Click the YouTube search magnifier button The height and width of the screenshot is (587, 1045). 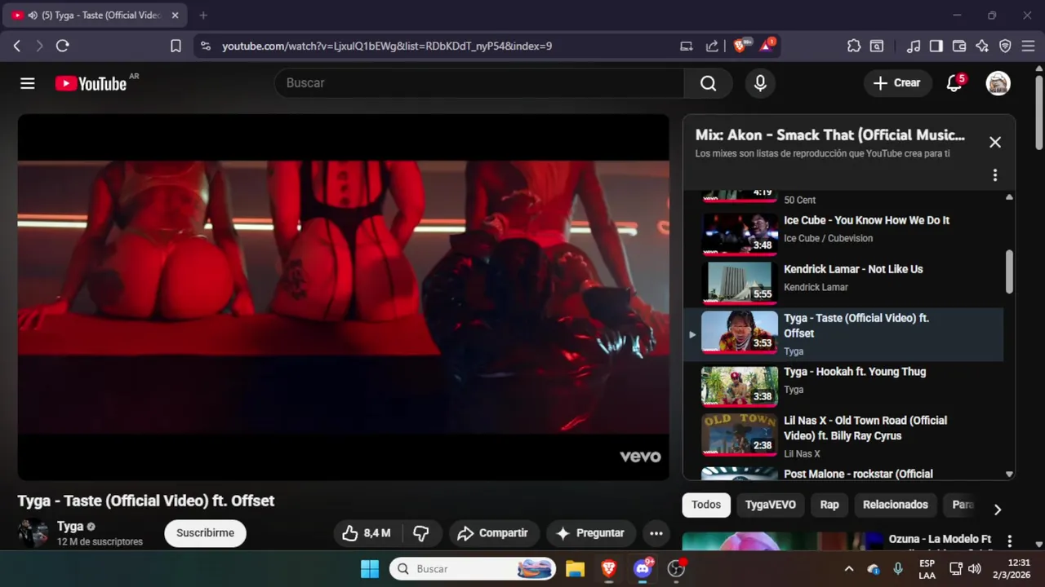(x=708, y=83)
